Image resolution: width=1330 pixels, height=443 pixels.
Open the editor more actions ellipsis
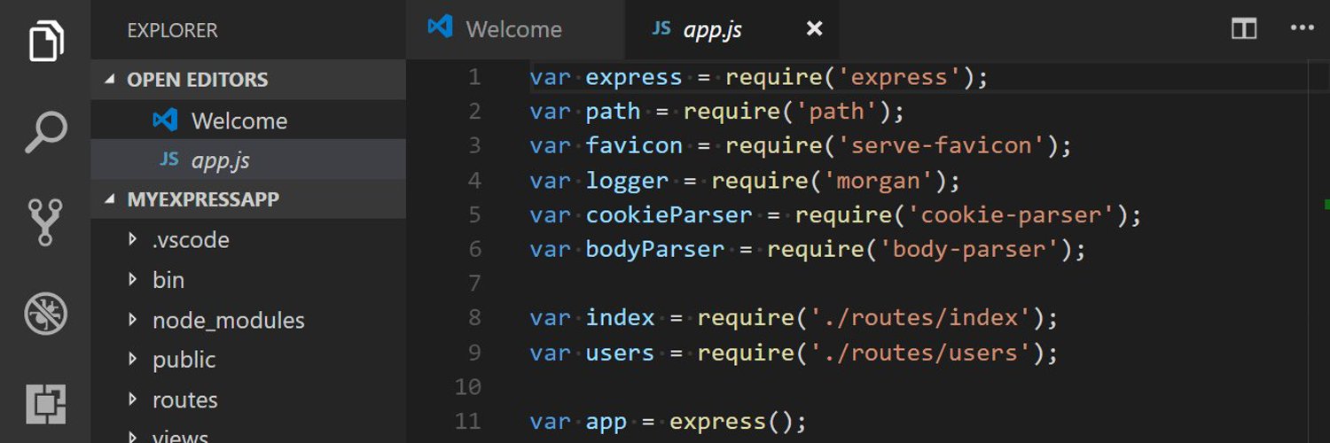click(x=1302, y=28)
